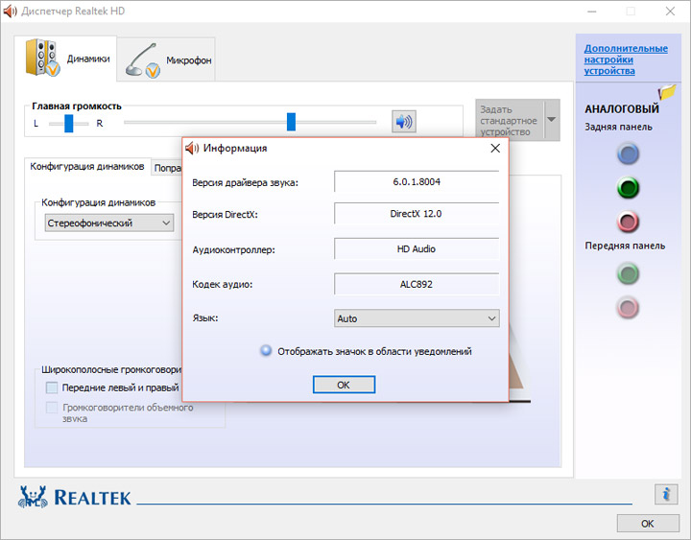Open Дополнительные настройки устройства link
Image resolution: width=691 pixels, height=540 pixels.
pos(626,59)
